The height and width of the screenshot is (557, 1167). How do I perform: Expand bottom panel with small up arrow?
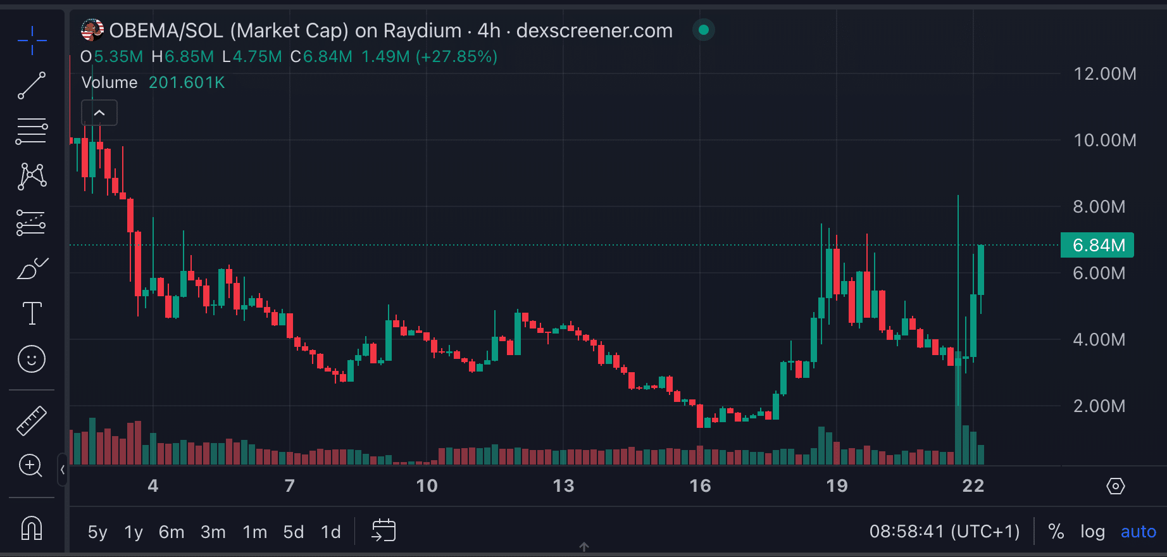584,546
